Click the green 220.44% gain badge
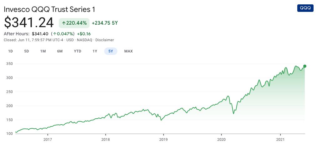The image size is (317, 143). coord(74,23)
